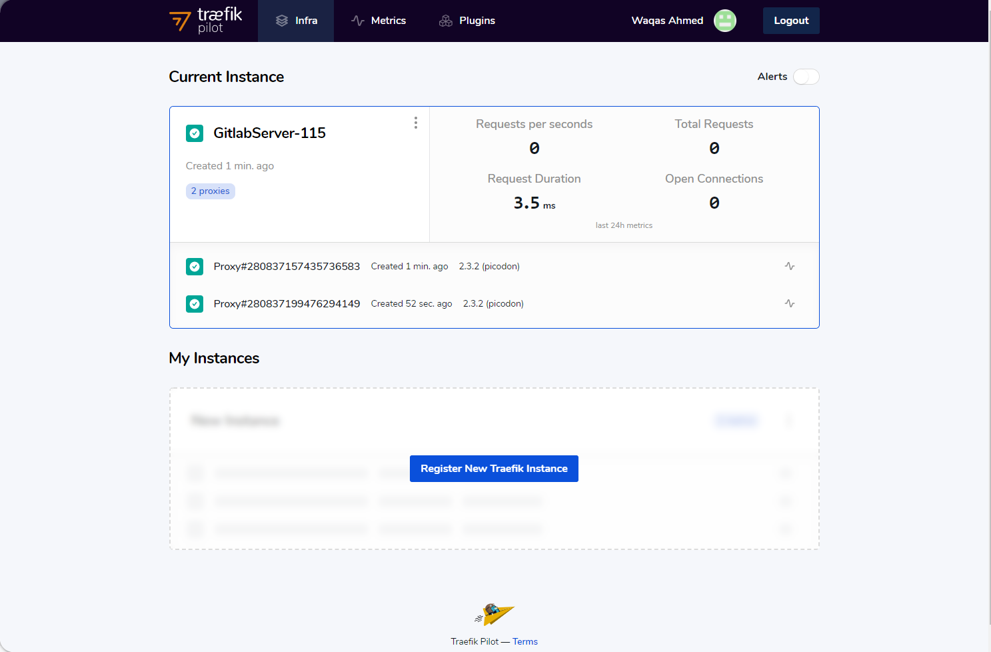Click the green user avatar icon

pos(724,21)
